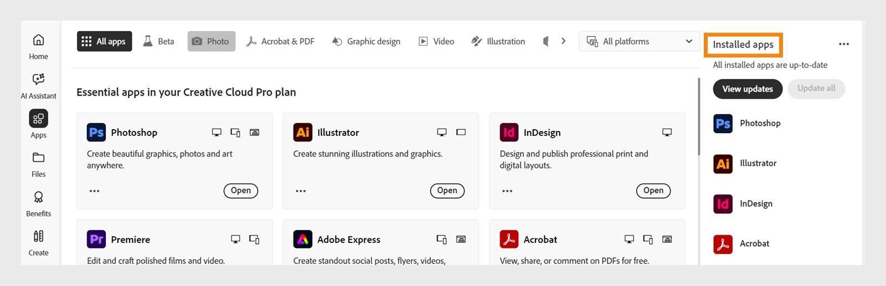Click the desktop platform icon on Premiere card
The height and width of the screenshot is (286, 886).
tap(235, 239)
